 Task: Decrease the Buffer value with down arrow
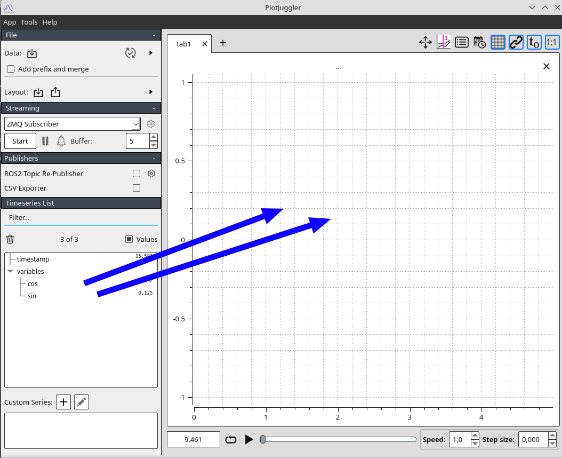(x=154, y=145)
